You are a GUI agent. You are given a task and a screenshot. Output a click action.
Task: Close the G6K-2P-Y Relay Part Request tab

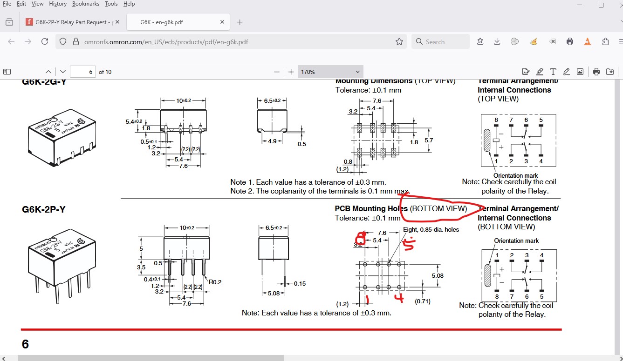[117, 22]
